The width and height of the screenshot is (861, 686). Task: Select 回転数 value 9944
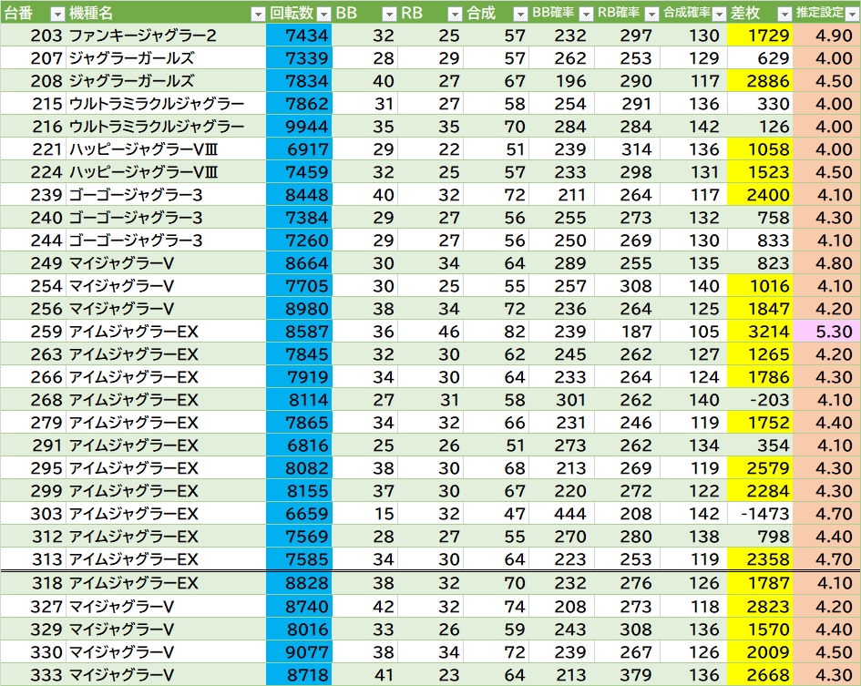click(299, 127)
